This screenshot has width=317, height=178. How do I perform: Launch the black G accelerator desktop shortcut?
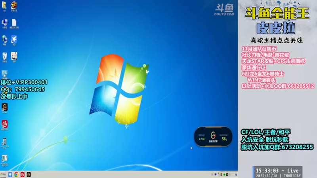pyautogui.click(x=5, y=108)
